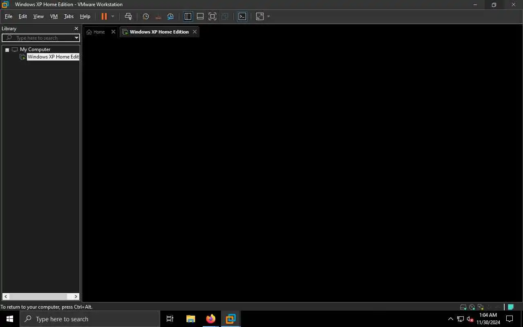Click the stretch guest display icon

click(260, 16)
